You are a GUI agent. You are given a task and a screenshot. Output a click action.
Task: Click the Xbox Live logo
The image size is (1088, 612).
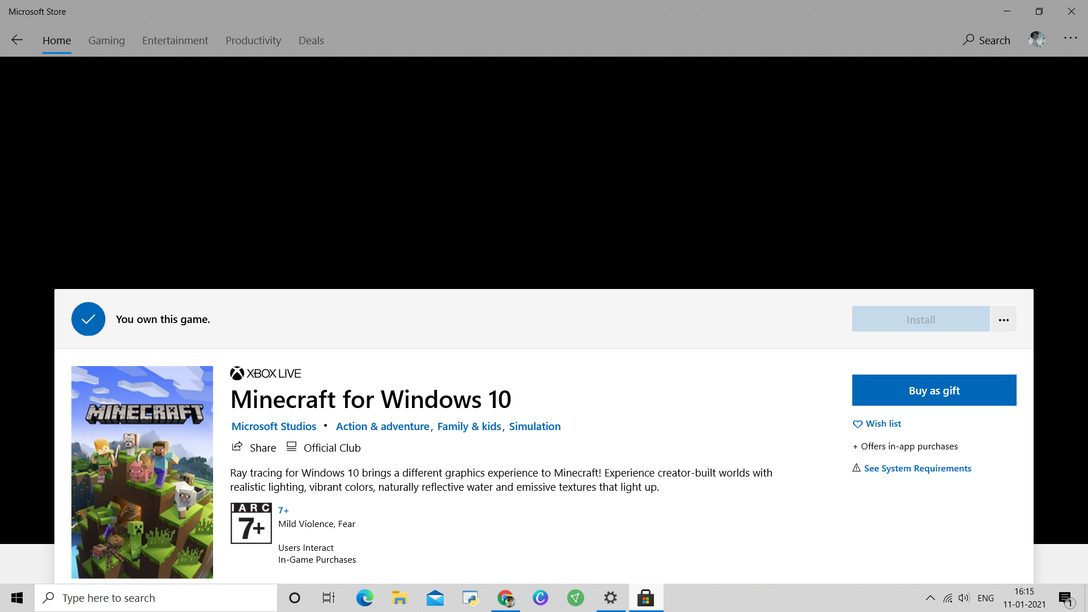[x=265, y=373]
